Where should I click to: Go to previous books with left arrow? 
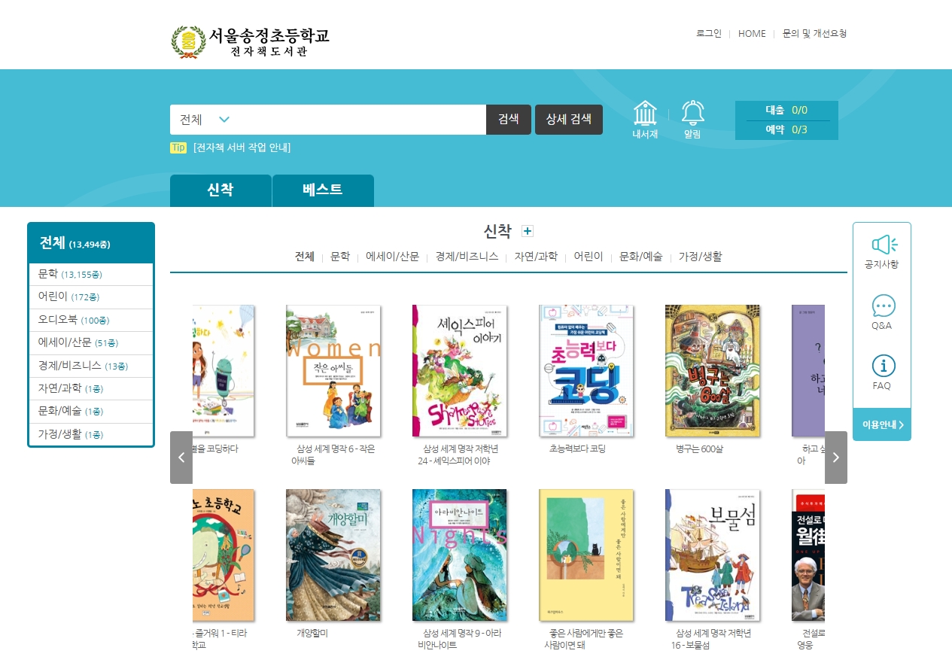[x=181, y=458]
